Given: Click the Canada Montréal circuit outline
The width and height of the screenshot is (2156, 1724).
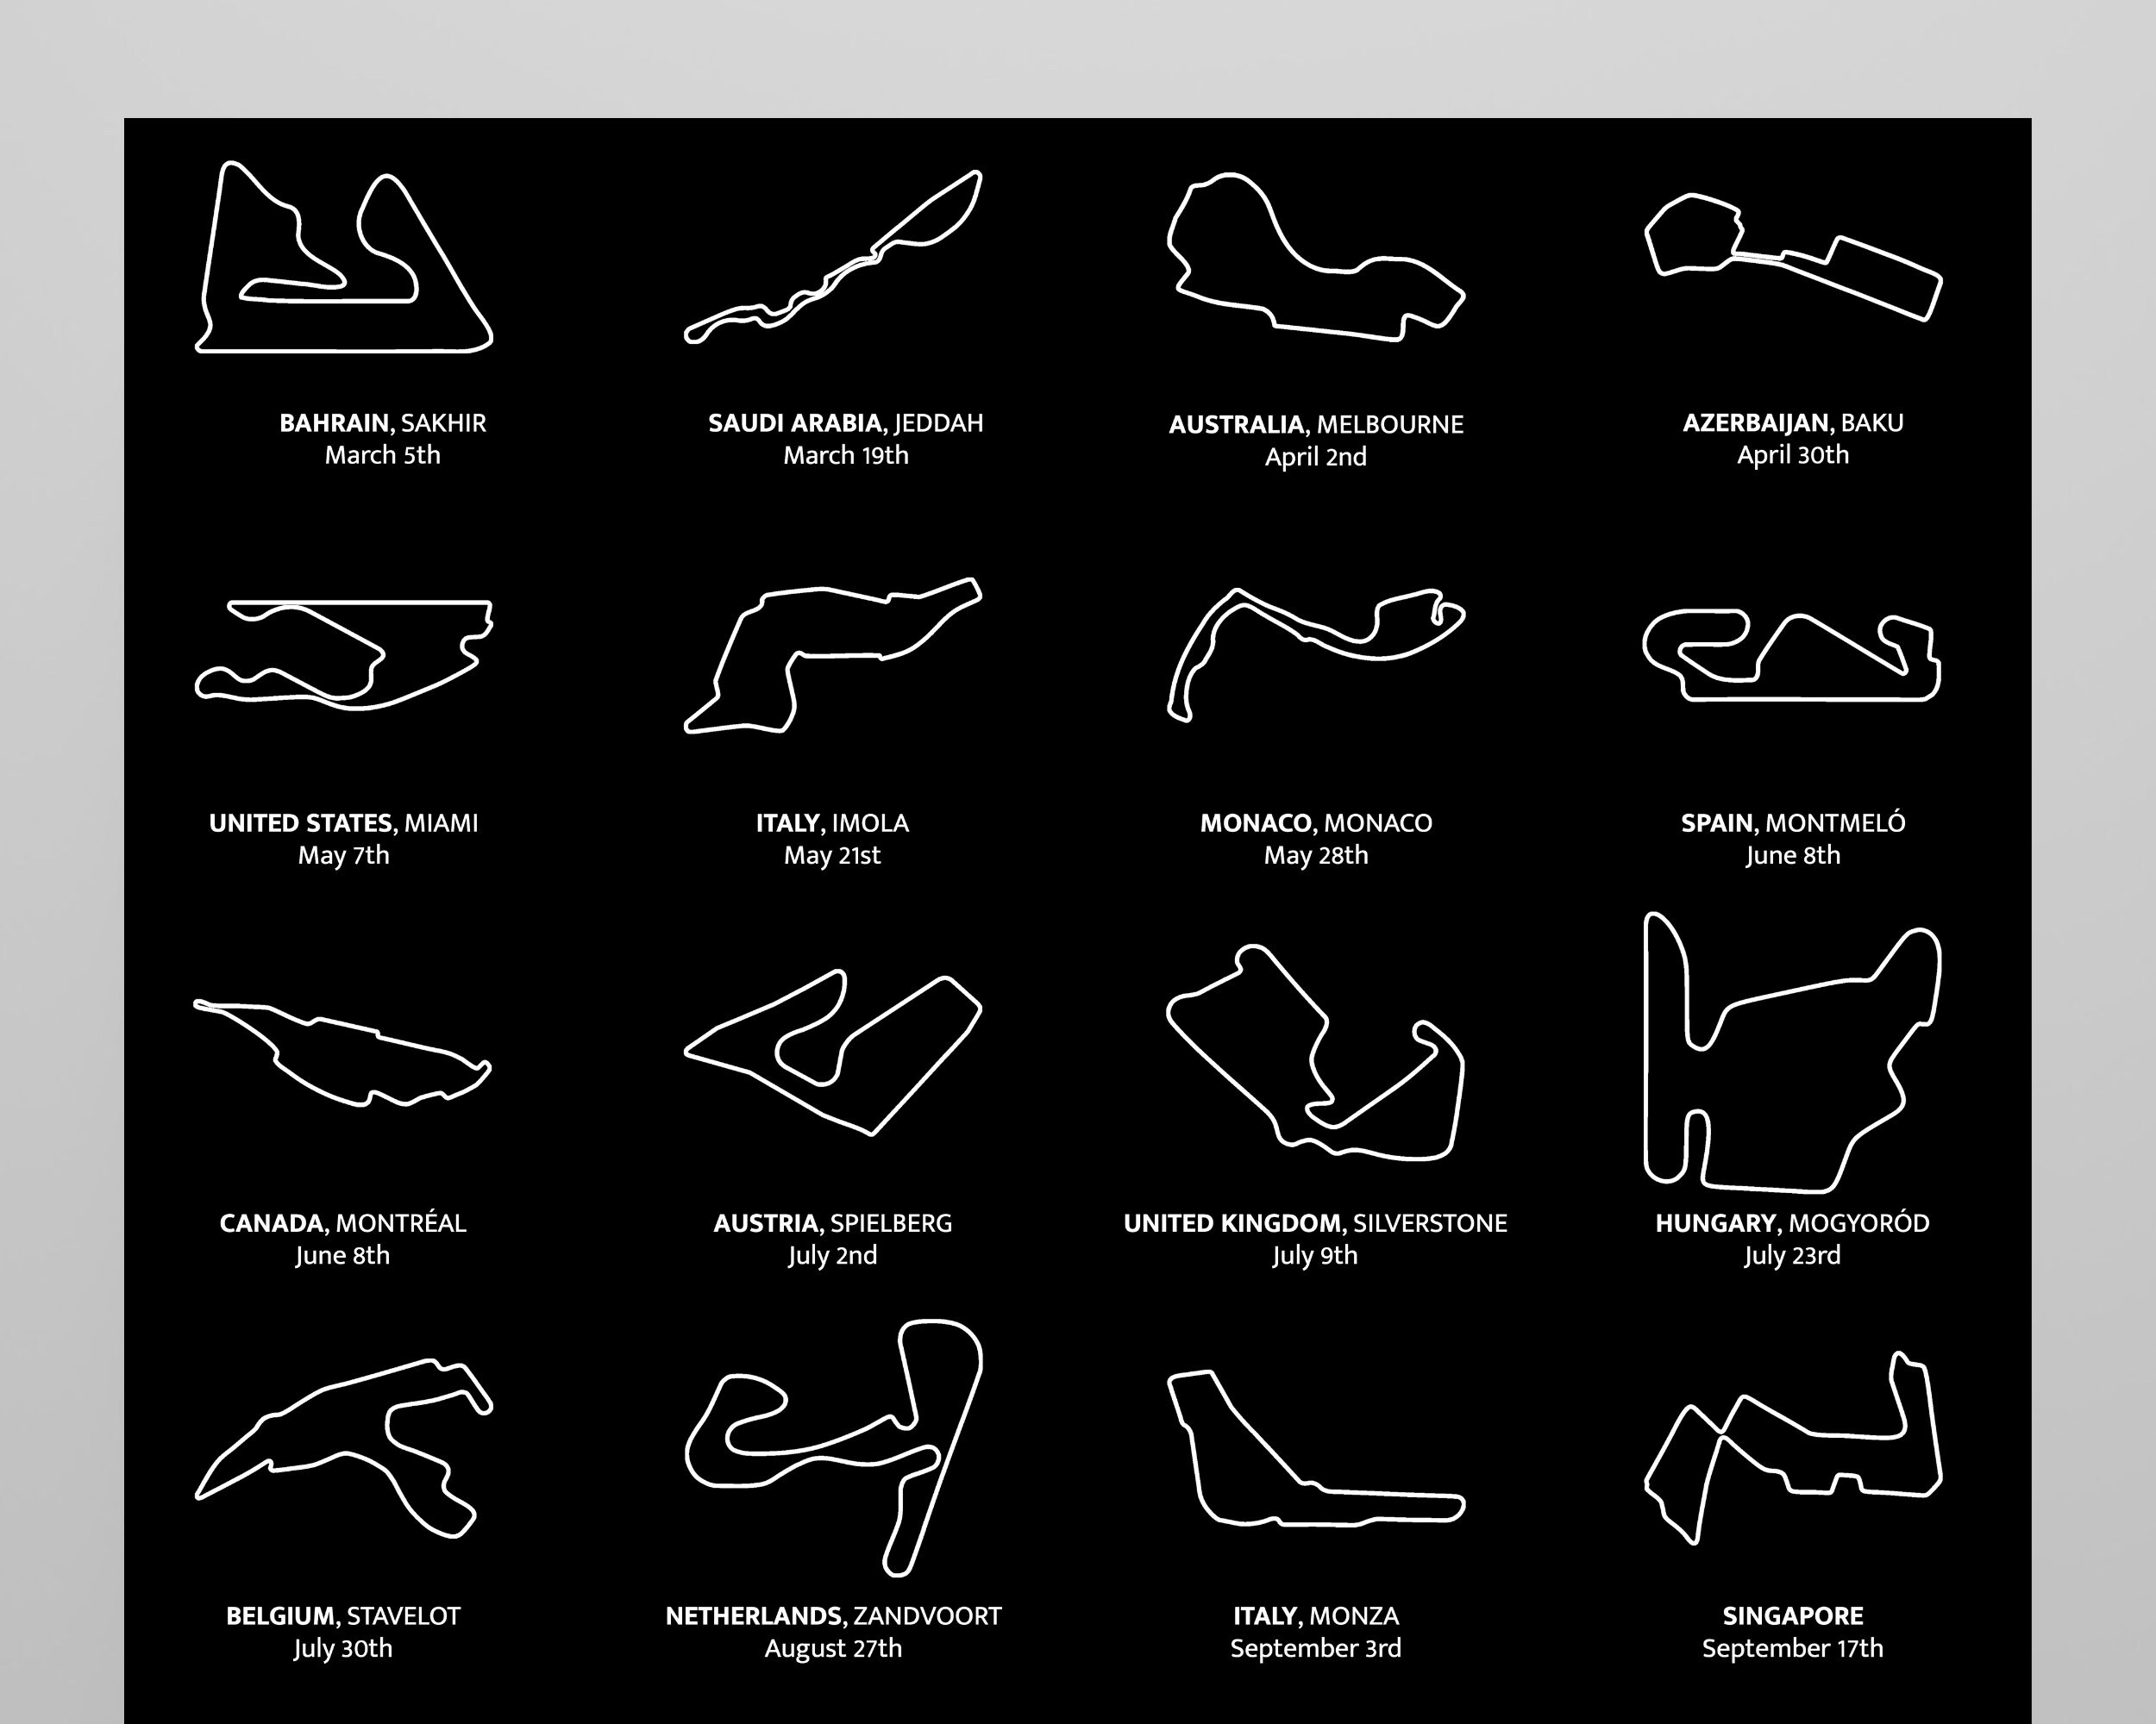Looking at the screenshot, I should pyautogui.click(x=343, y=1053).
